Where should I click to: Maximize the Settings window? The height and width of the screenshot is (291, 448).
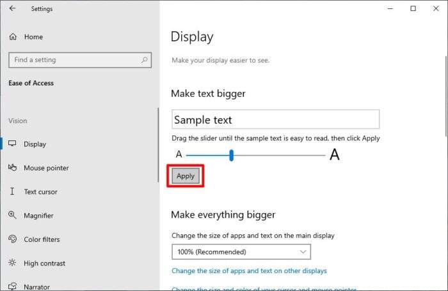pos(413,8)
